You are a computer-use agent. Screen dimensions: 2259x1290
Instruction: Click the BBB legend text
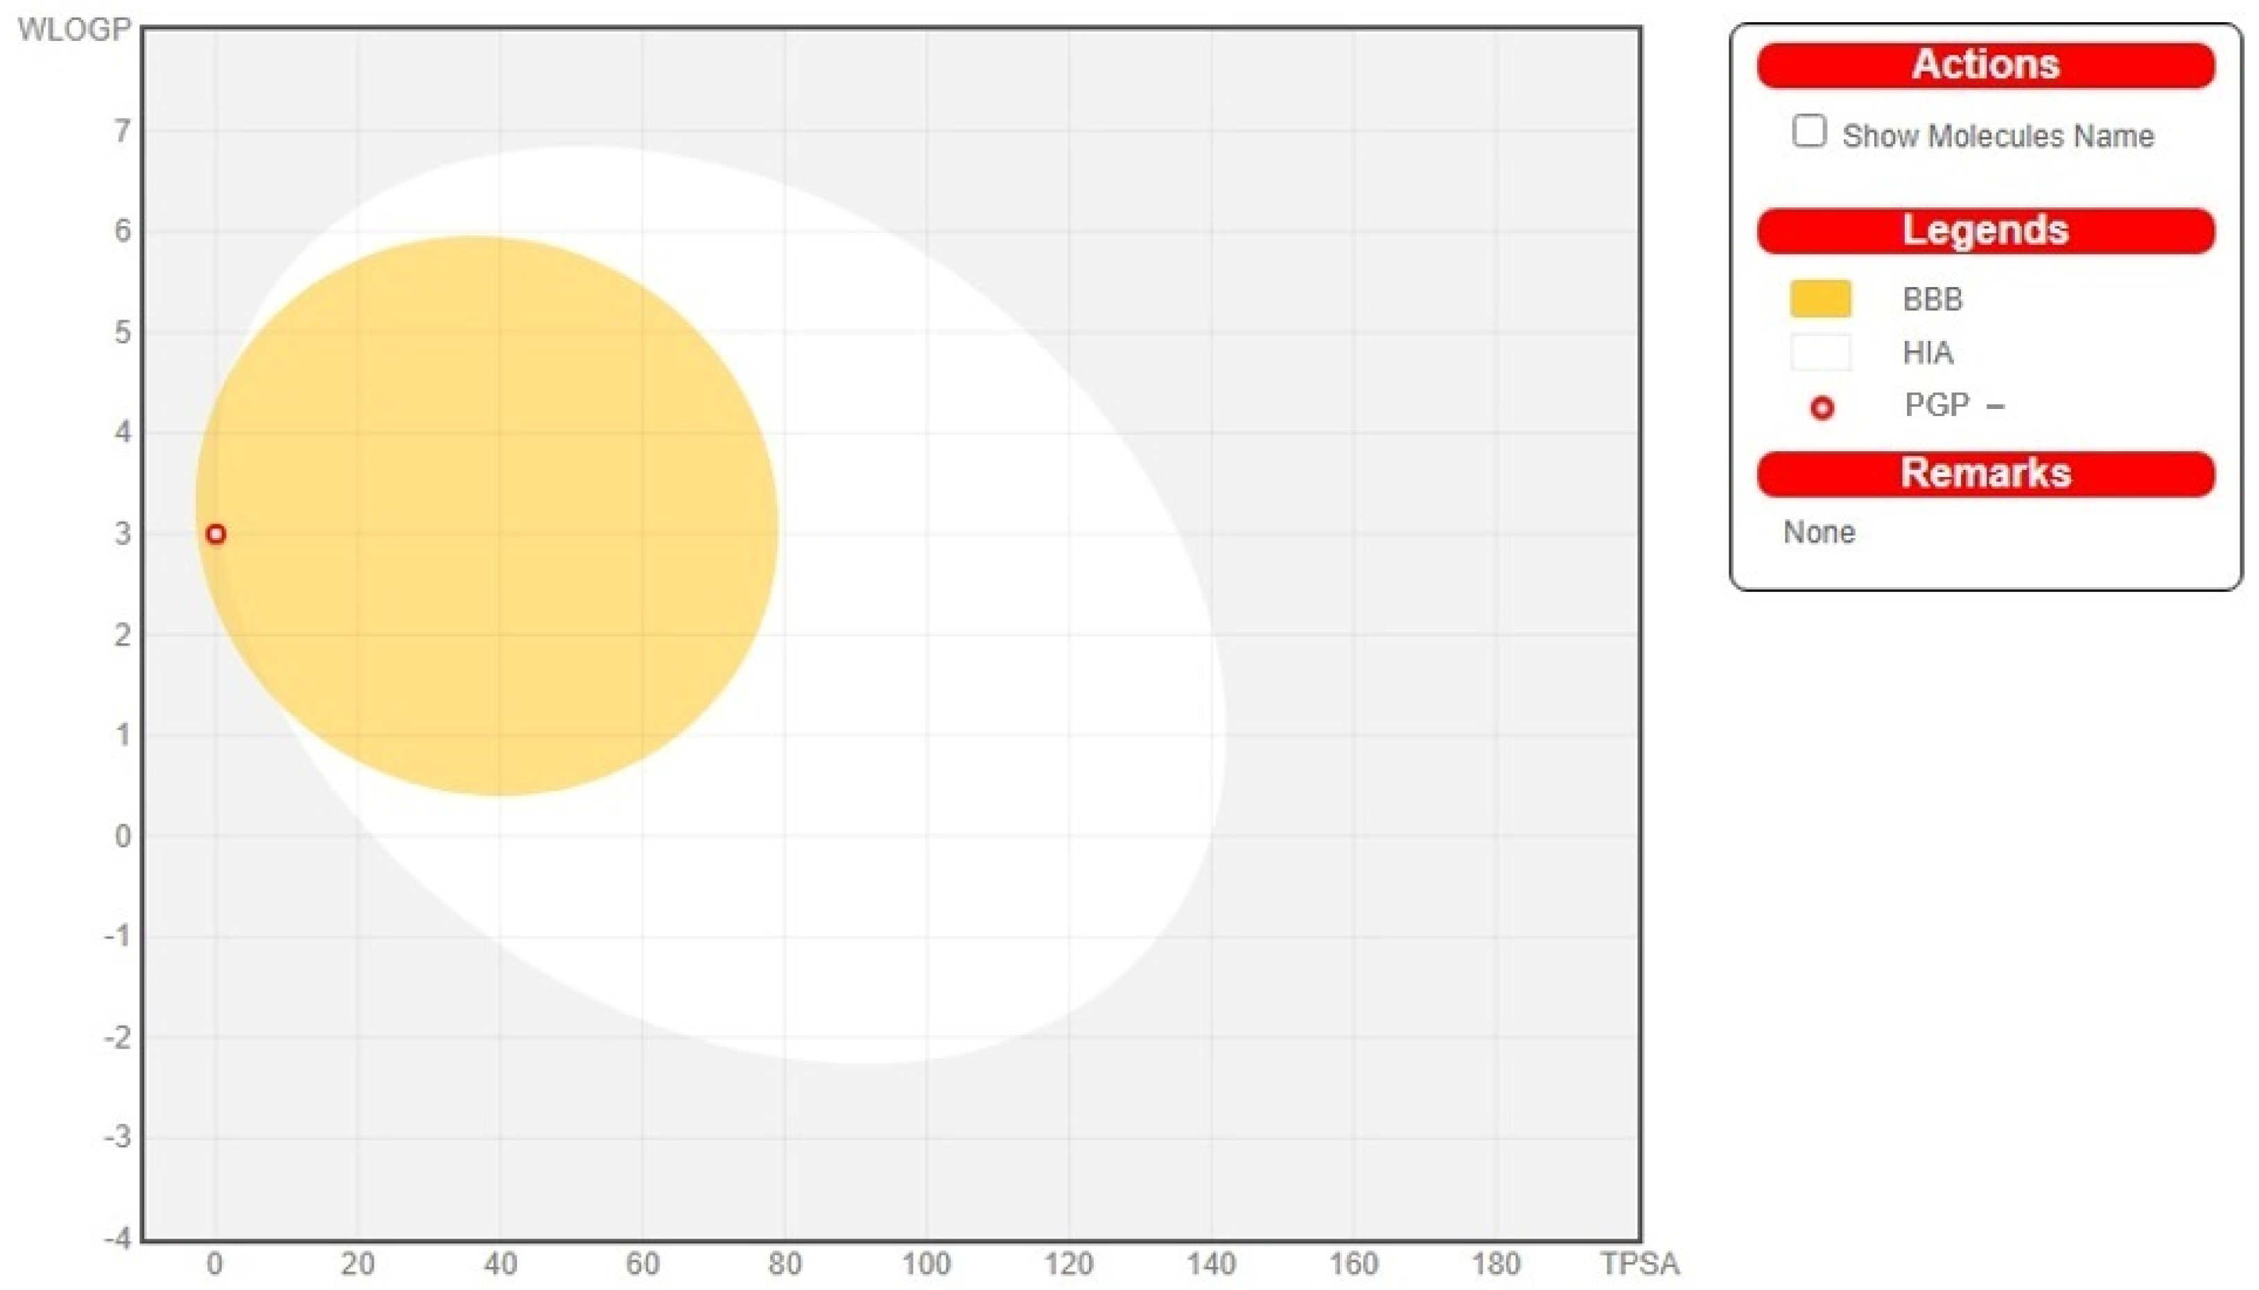1932,299
